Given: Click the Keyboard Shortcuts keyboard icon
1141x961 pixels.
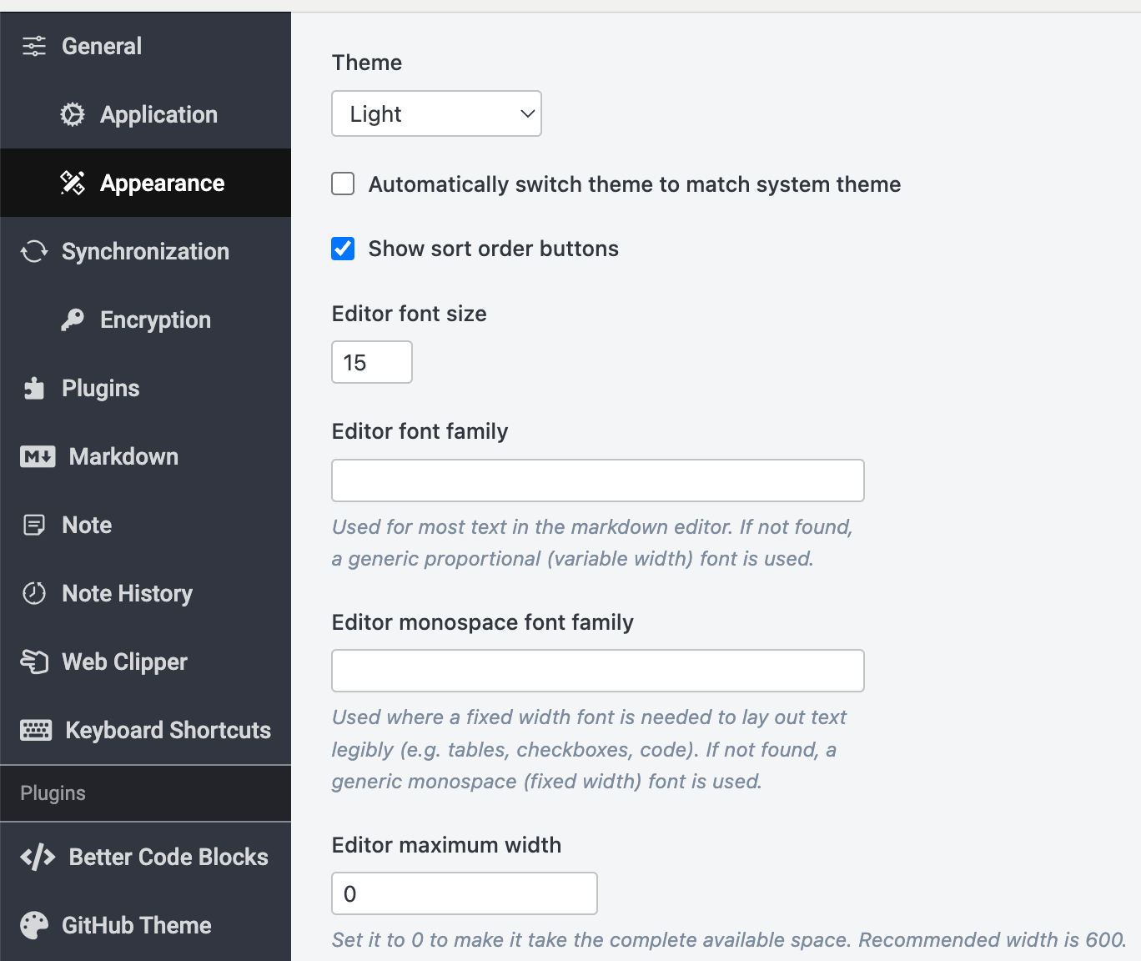Looking at the screenshot, I should (x=36, y=730).
